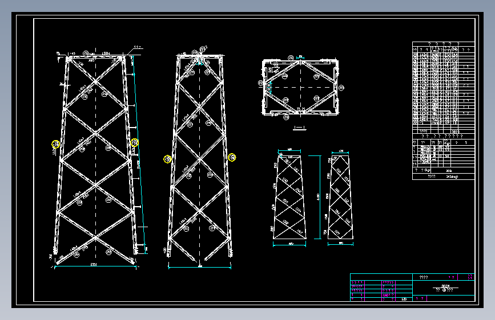Click the tall cyan vertical dimension line between the small diagrams
495x320 pixels.
point(320,197)
